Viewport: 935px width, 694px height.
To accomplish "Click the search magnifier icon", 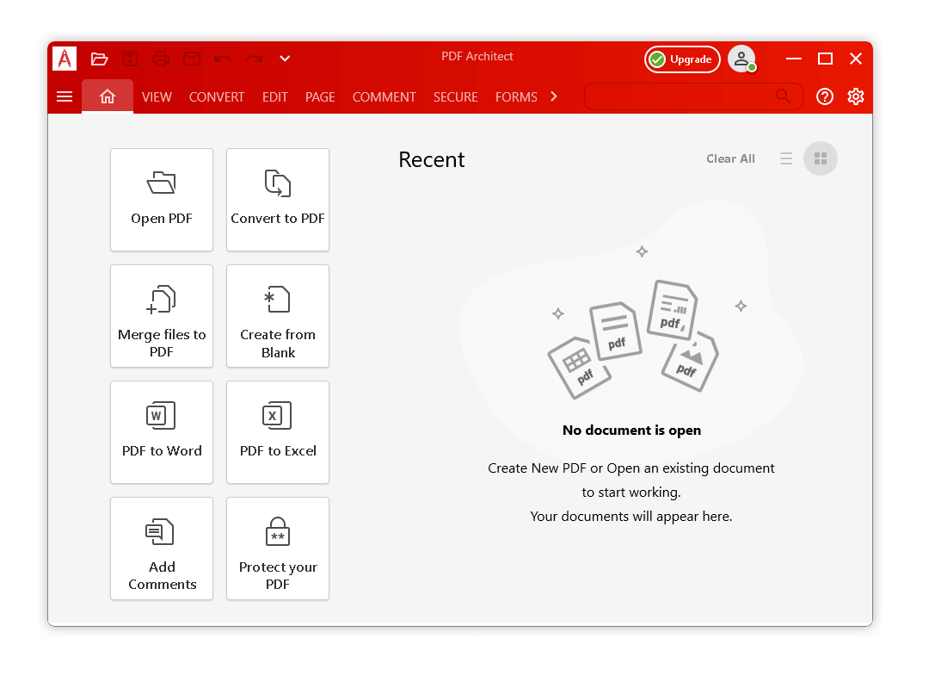I will pos(782,96).
